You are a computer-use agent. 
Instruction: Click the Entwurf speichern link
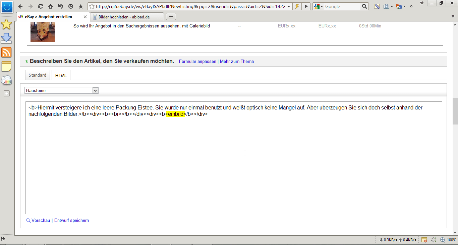click(x=71, y=221)
